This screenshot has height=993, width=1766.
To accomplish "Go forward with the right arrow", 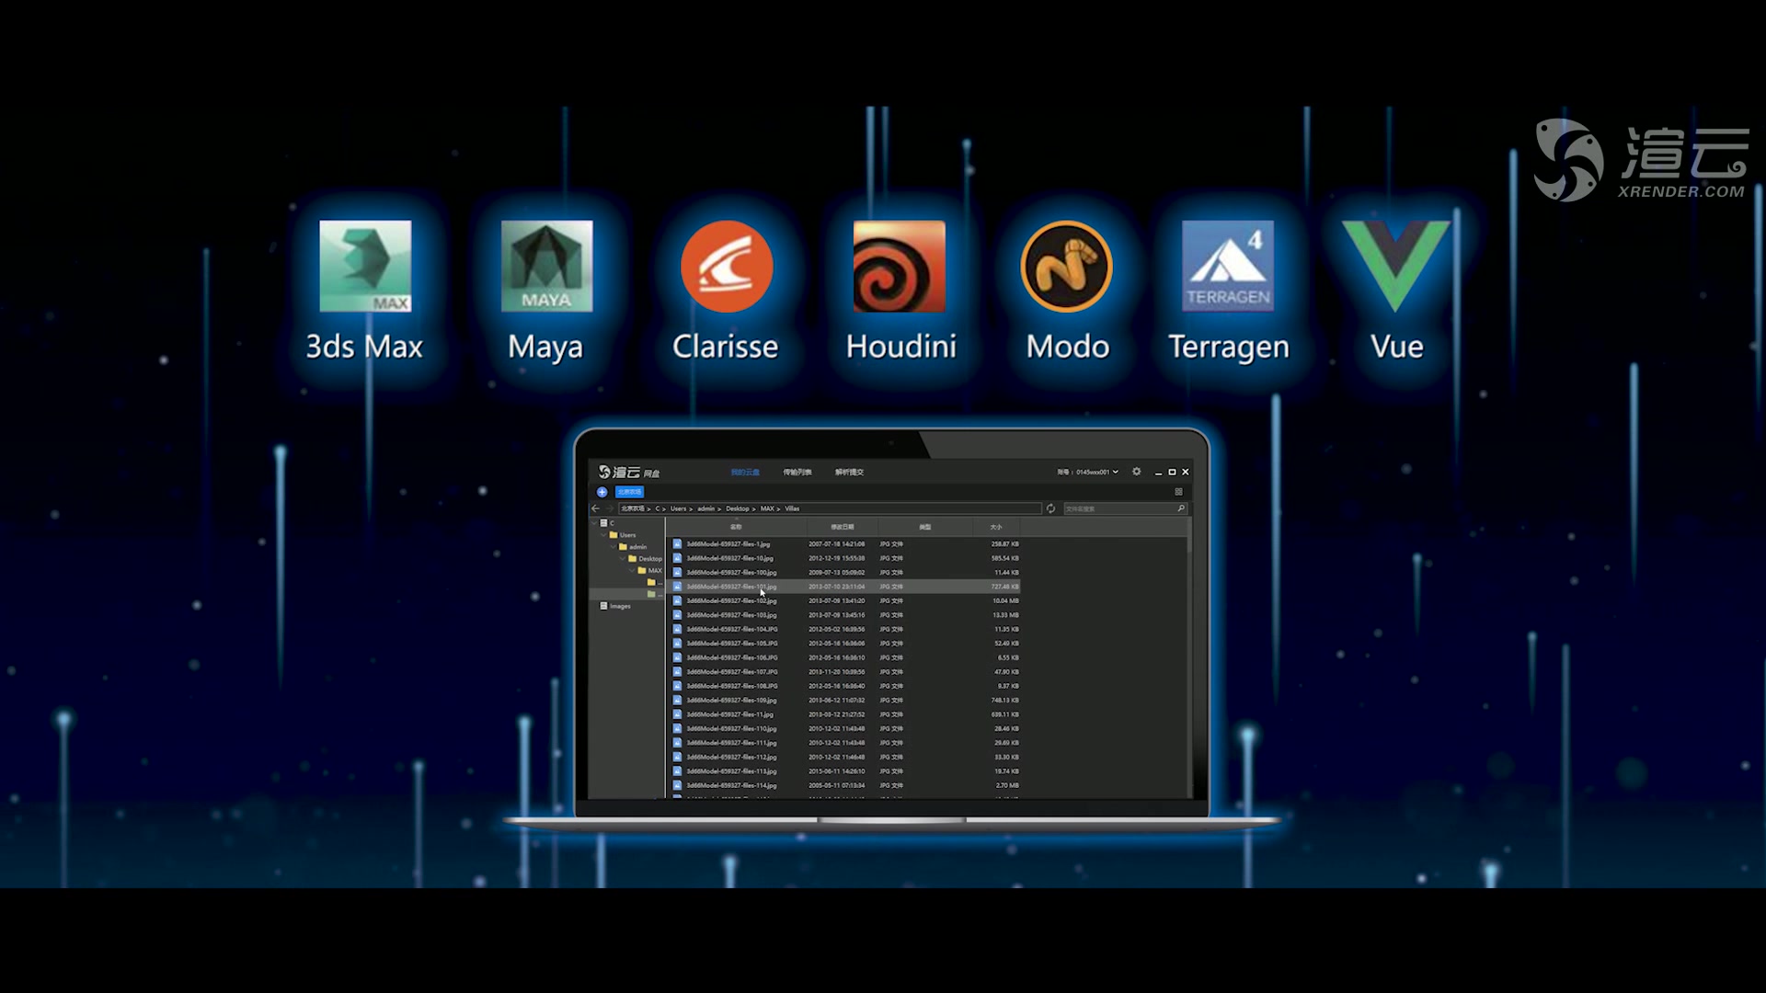I will click(x=609, y=508).
